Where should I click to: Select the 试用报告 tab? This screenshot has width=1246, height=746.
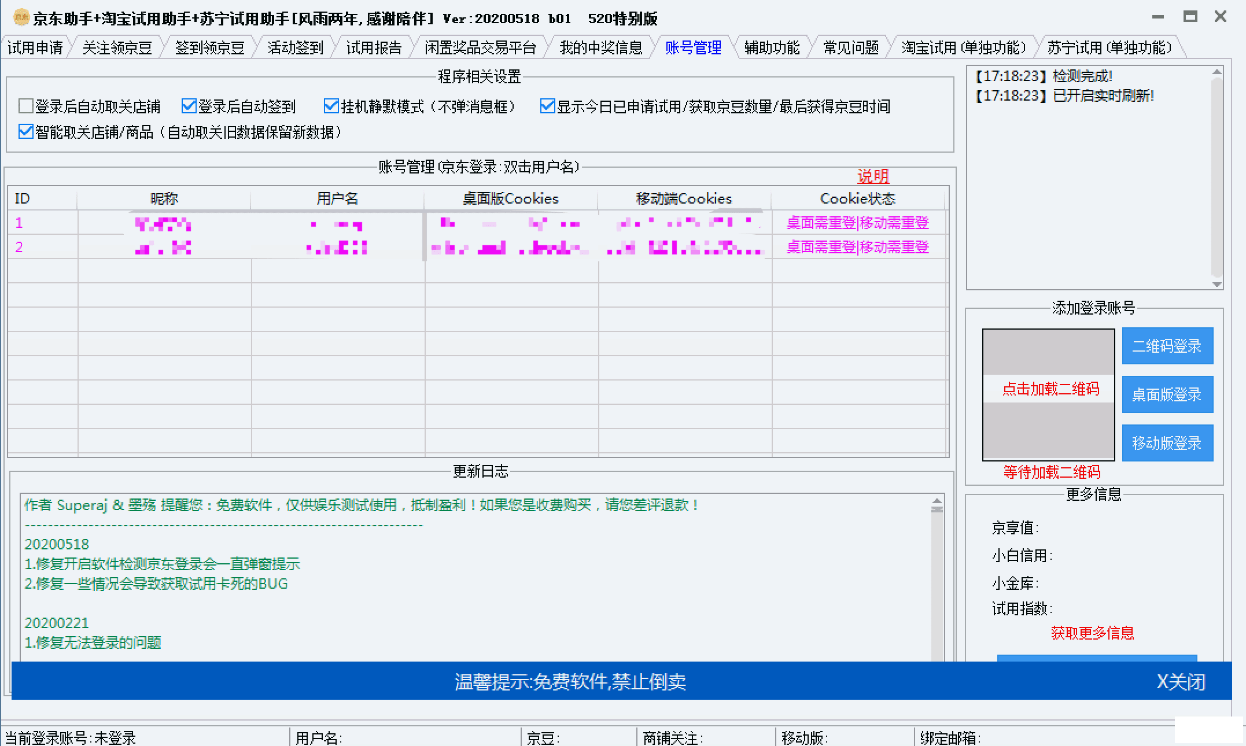[x=374, y=47]
